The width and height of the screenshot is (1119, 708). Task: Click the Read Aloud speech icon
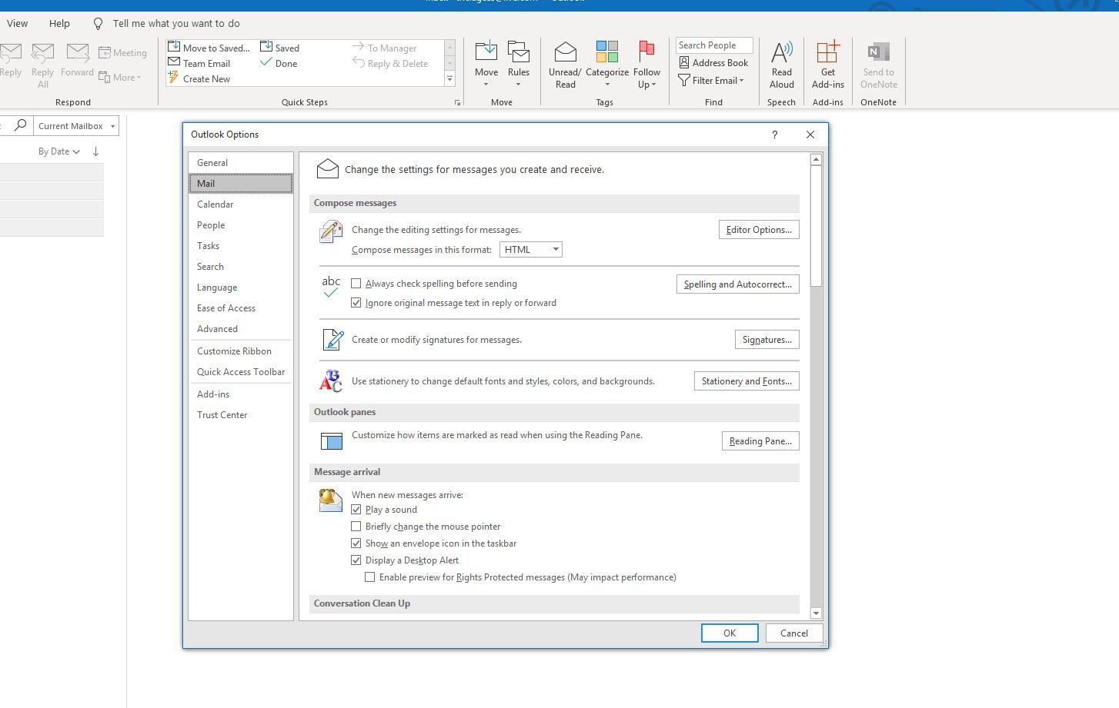coord(781,52)
